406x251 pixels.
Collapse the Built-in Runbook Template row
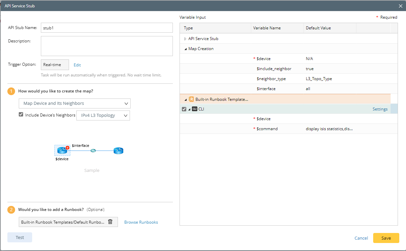coord(186,99)
